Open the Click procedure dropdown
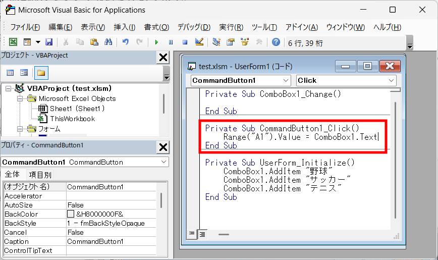Viewport: 438px width, 260px height. 391,80
